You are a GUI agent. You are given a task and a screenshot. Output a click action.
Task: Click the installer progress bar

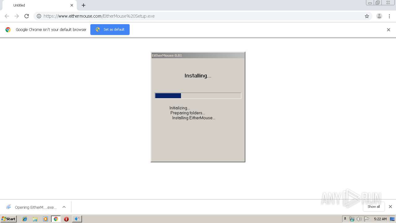(198, 96)
